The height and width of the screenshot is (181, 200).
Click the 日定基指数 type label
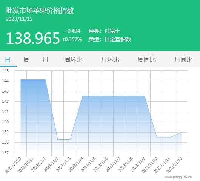click(x=118, y=39)
